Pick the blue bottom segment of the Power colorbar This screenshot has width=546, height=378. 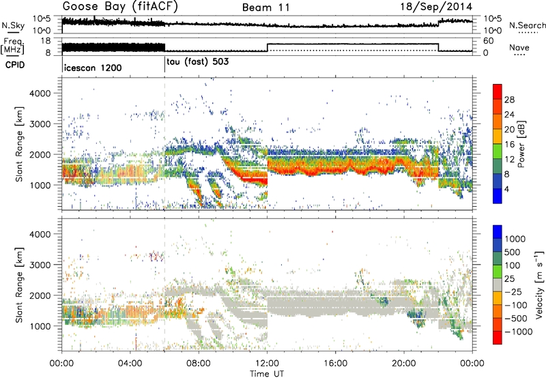[498, 196]
